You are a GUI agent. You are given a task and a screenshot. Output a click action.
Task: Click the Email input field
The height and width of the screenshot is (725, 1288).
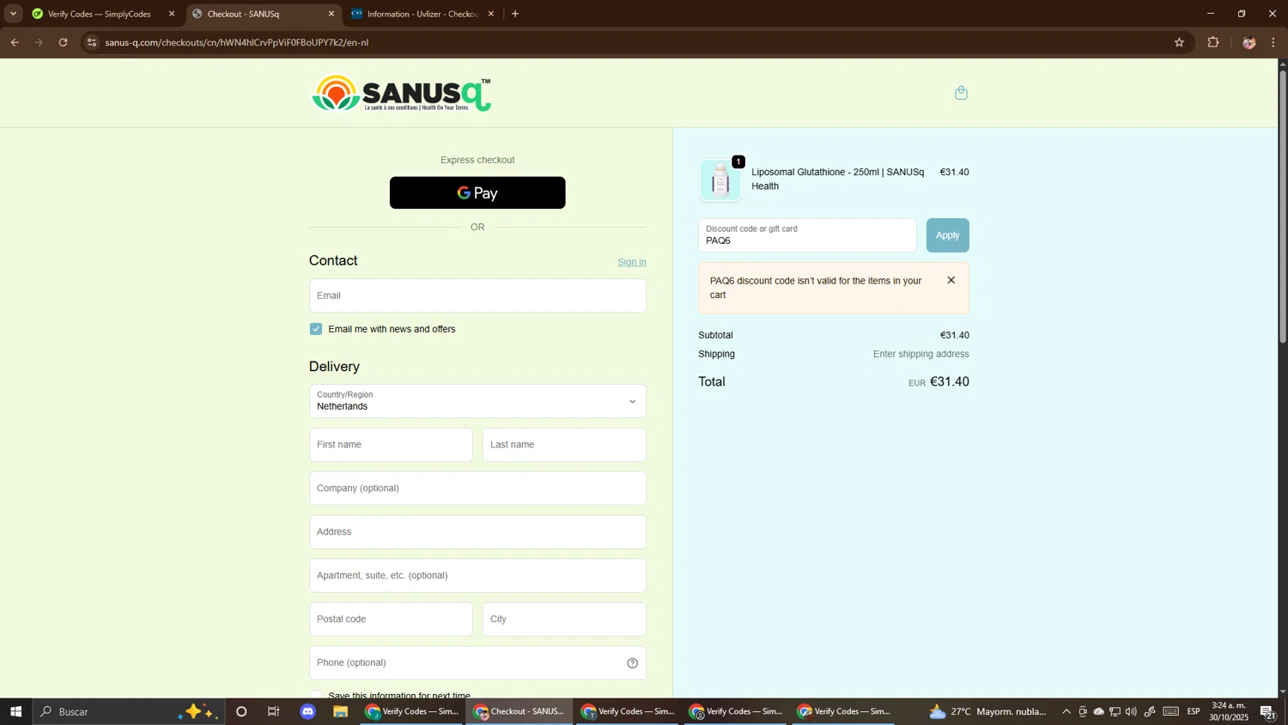477,295
